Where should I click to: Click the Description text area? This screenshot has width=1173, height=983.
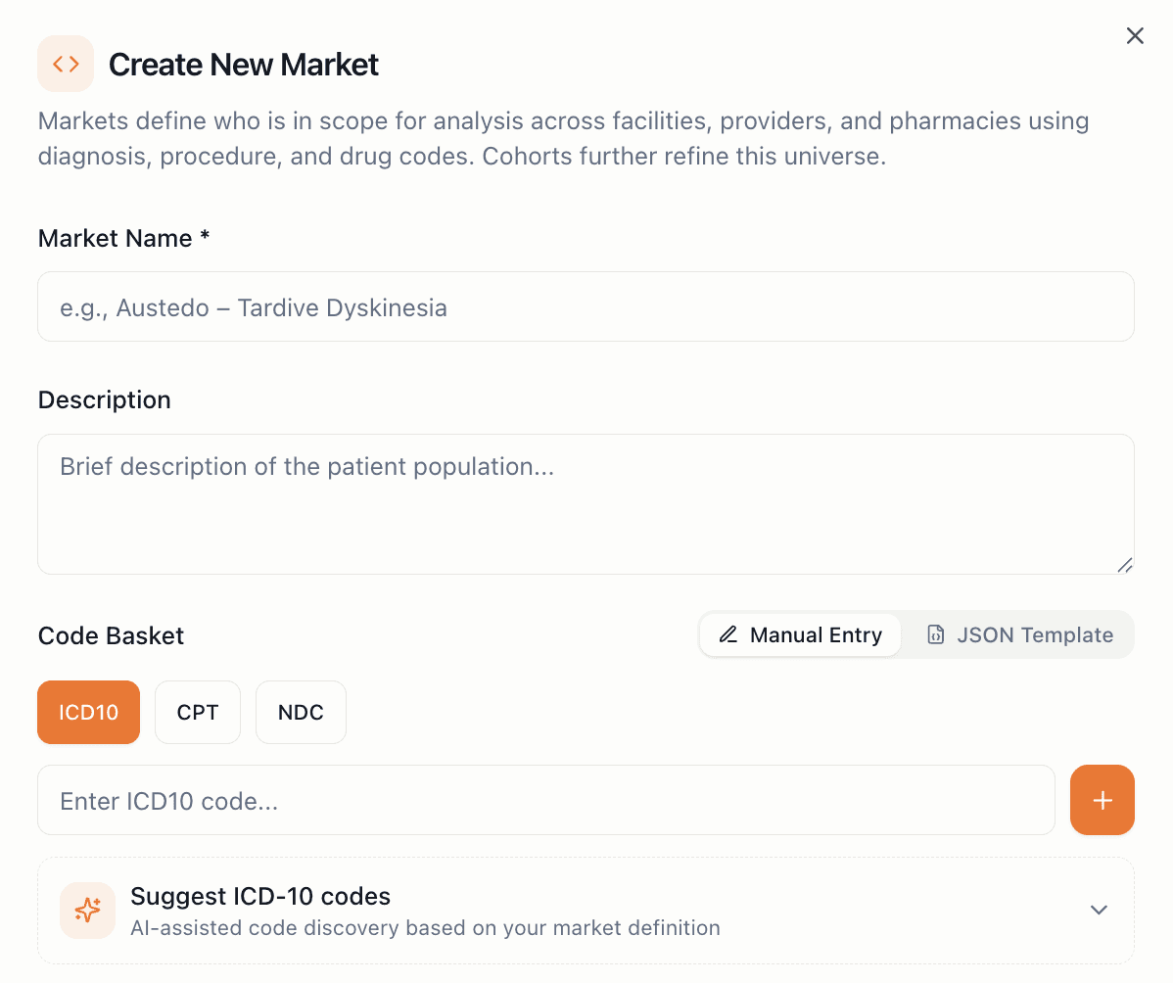tap(585, 503)
